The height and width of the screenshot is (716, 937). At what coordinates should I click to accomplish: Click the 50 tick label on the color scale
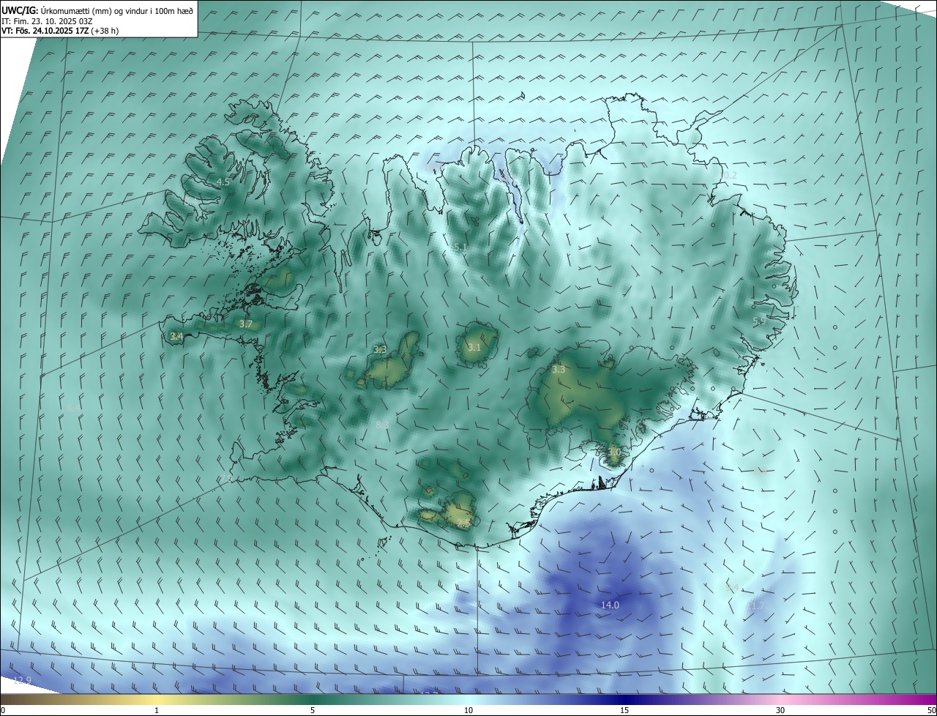931,710
